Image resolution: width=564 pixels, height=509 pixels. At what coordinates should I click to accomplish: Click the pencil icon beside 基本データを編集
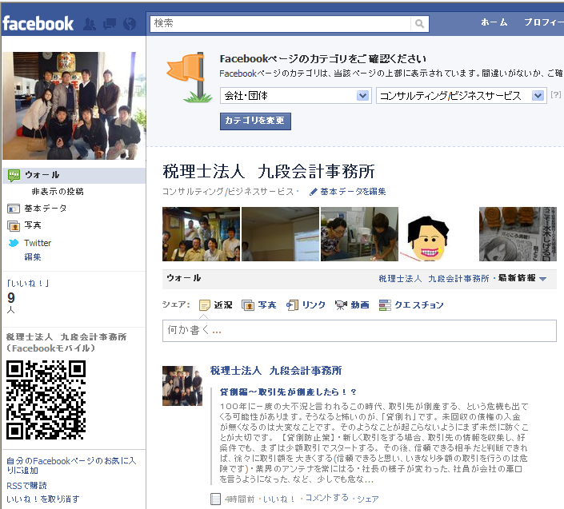coord(314,192)
